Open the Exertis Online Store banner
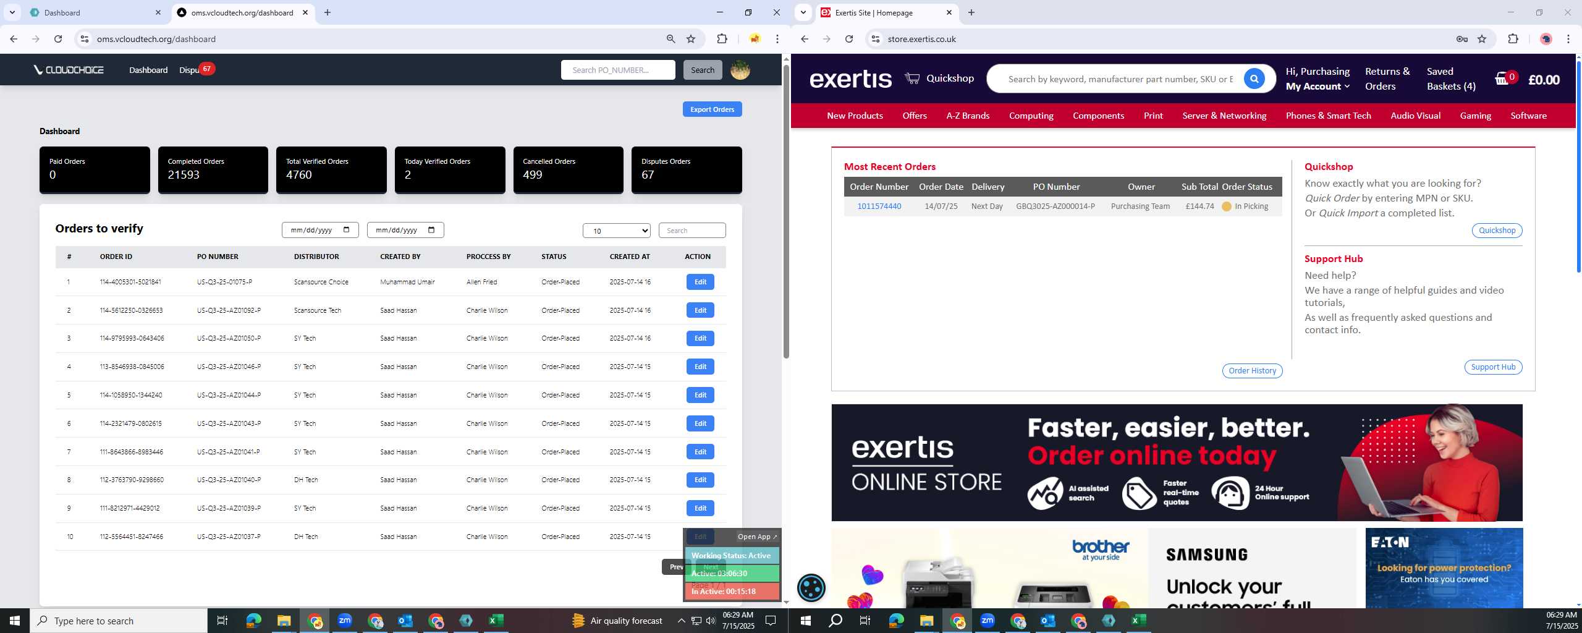This screenshot has width=1582, height=633. tap(1177, 462)
